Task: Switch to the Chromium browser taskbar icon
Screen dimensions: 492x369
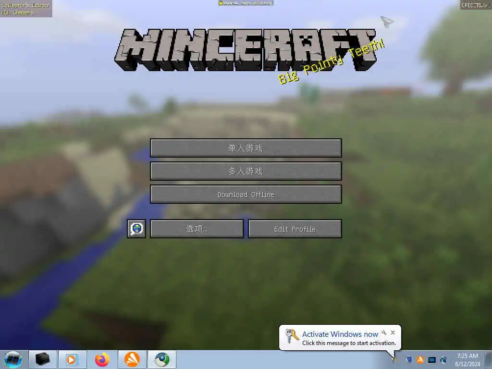Action: click(162, 359)
